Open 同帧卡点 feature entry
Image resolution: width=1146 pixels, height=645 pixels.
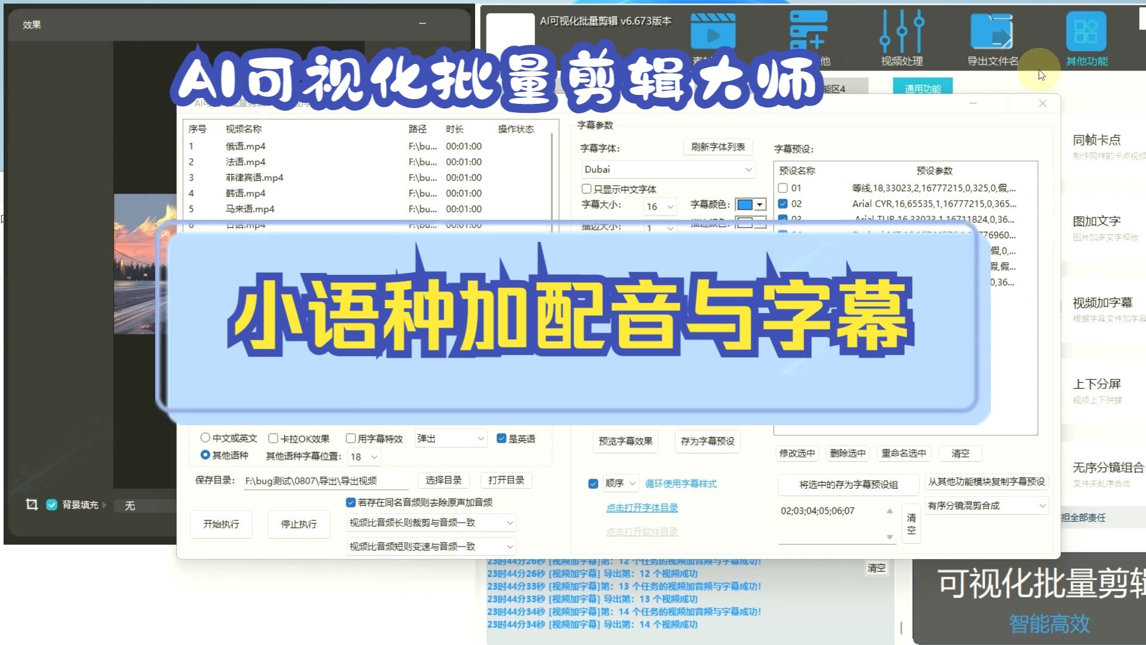1096,140
